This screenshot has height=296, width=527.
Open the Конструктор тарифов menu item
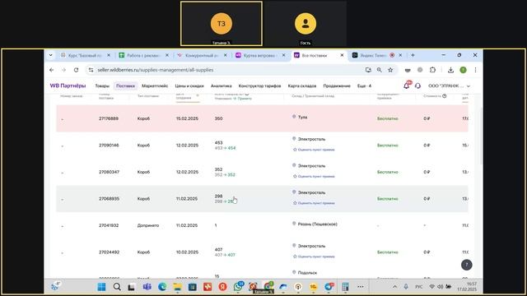tap(260, 86)
